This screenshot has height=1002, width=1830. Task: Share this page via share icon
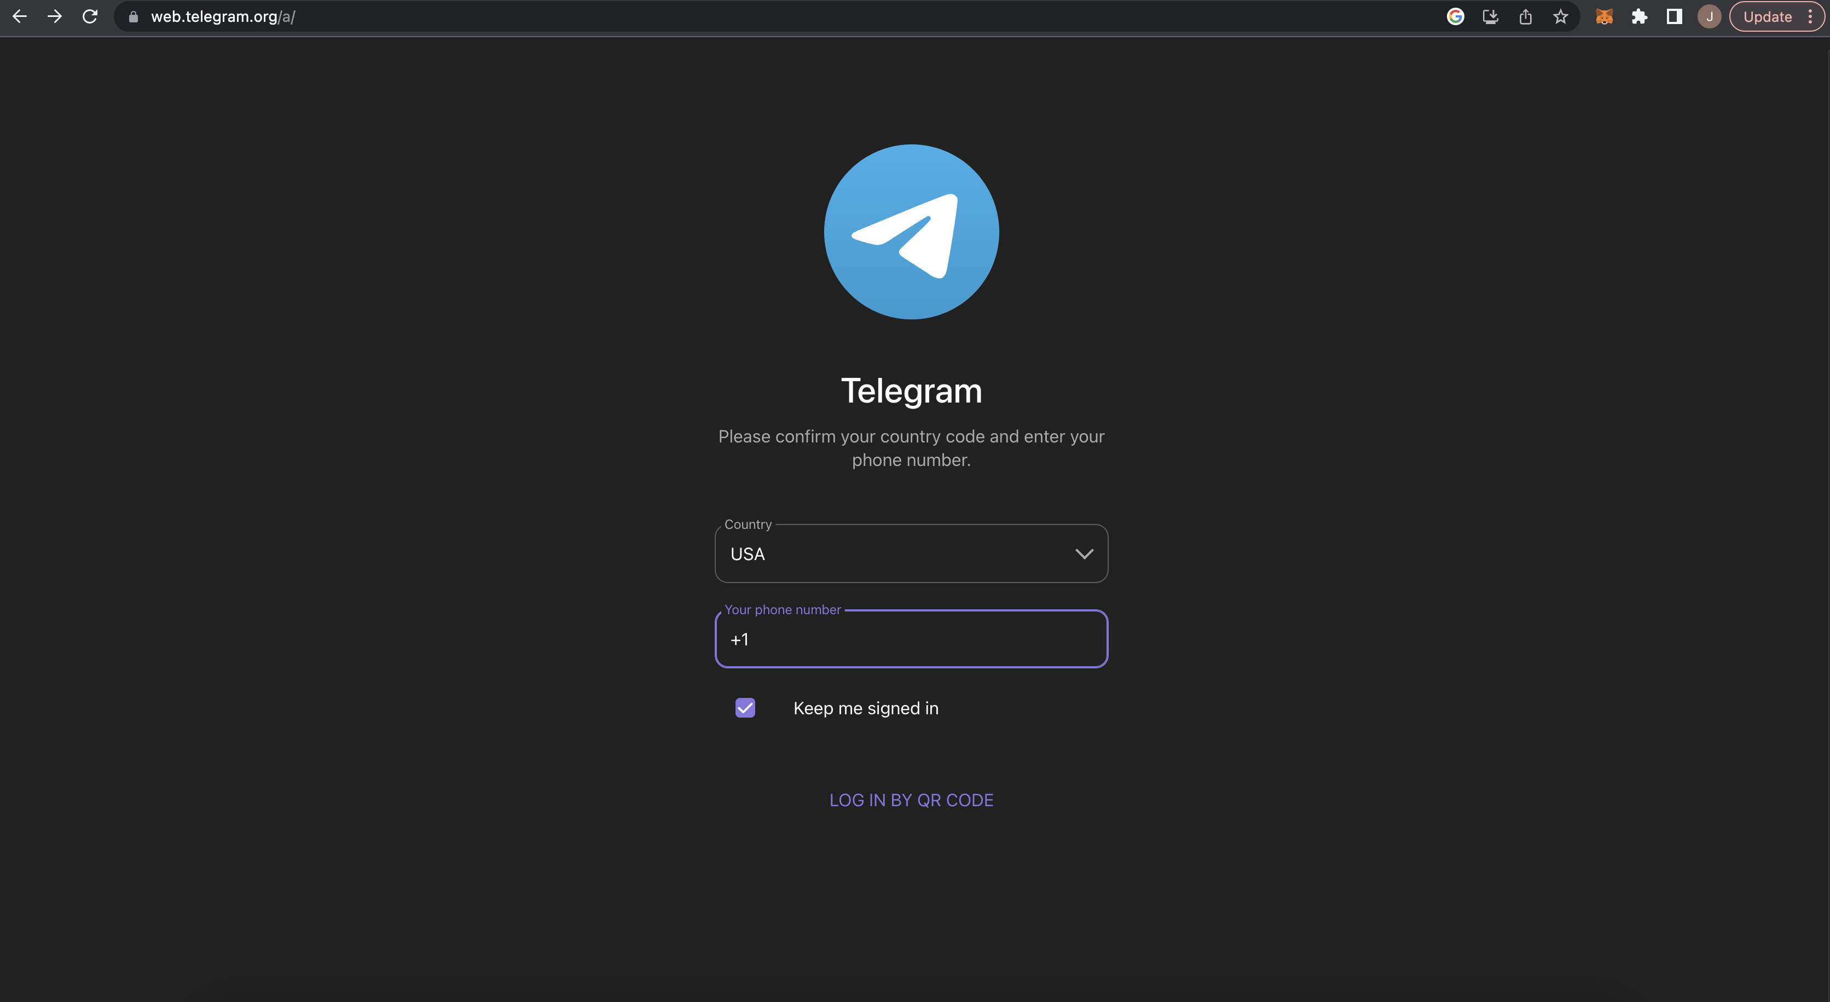tap(1525, 16)
